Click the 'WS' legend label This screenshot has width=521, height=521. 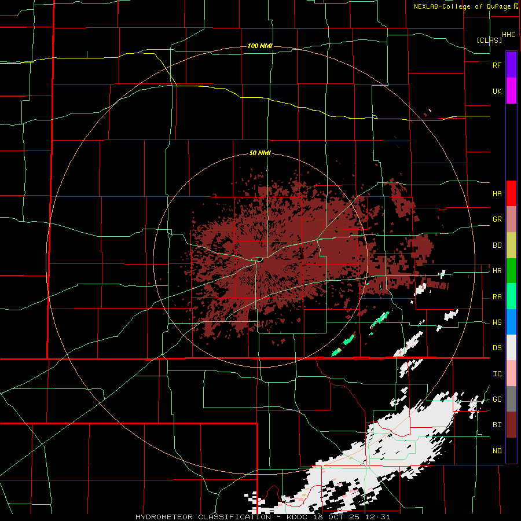497,322
